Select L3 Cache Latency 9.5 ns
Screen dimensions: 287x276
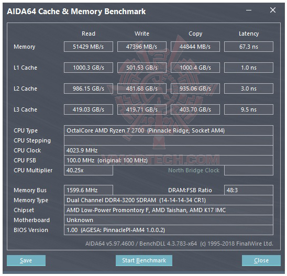click(249, 109)
